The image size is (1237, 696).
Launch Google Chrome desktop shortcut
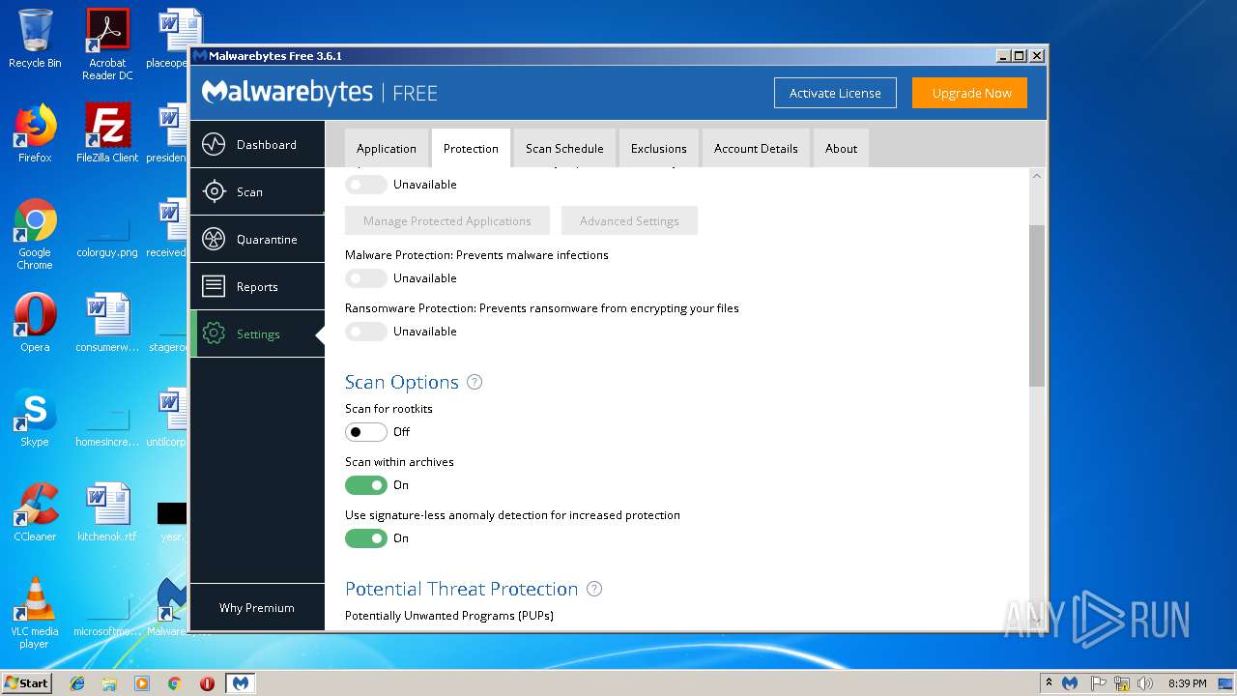pyautogui.click(x=35, y=234)
